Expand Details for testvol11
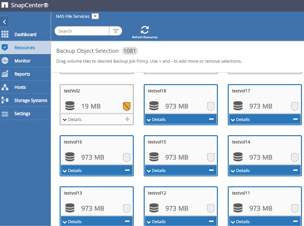The height and width of the screenshot is (226, 304). coord(240,222)
